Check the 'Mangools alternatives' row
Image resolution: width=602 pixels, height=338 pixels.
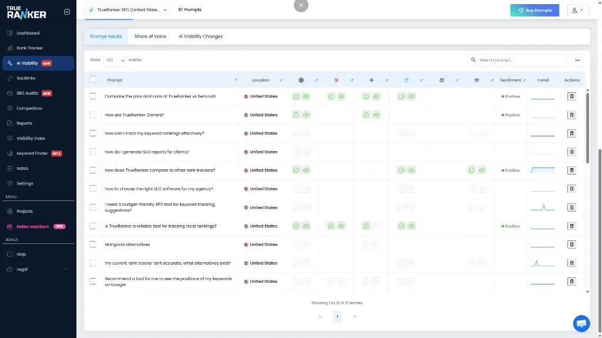pos(92,244)
